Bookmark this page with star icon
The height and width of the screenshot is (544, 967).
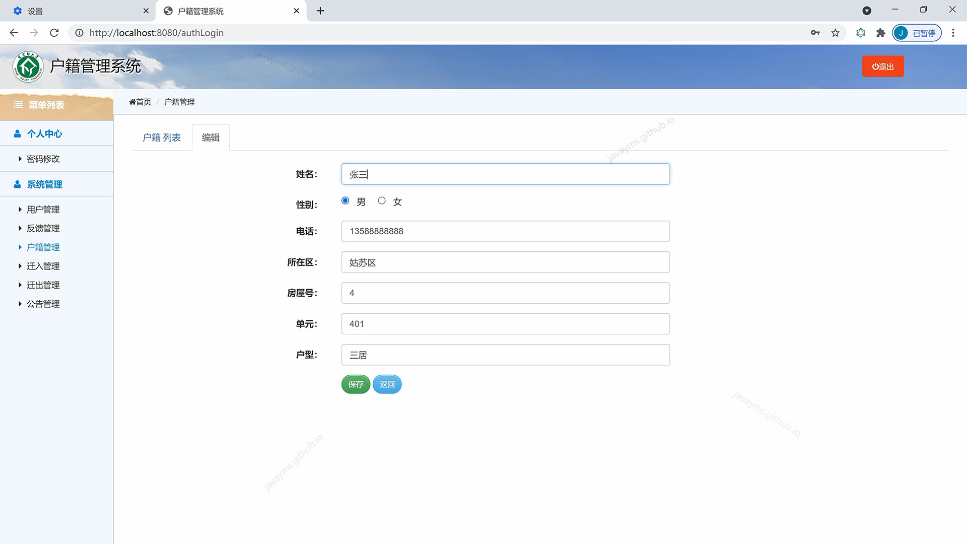(x=836, y=33)
